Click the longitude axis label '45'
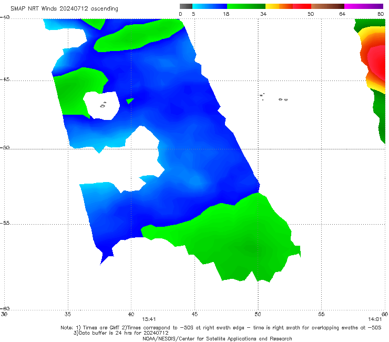Viewport: 389px width, 342px height. (x=194, y=315)
